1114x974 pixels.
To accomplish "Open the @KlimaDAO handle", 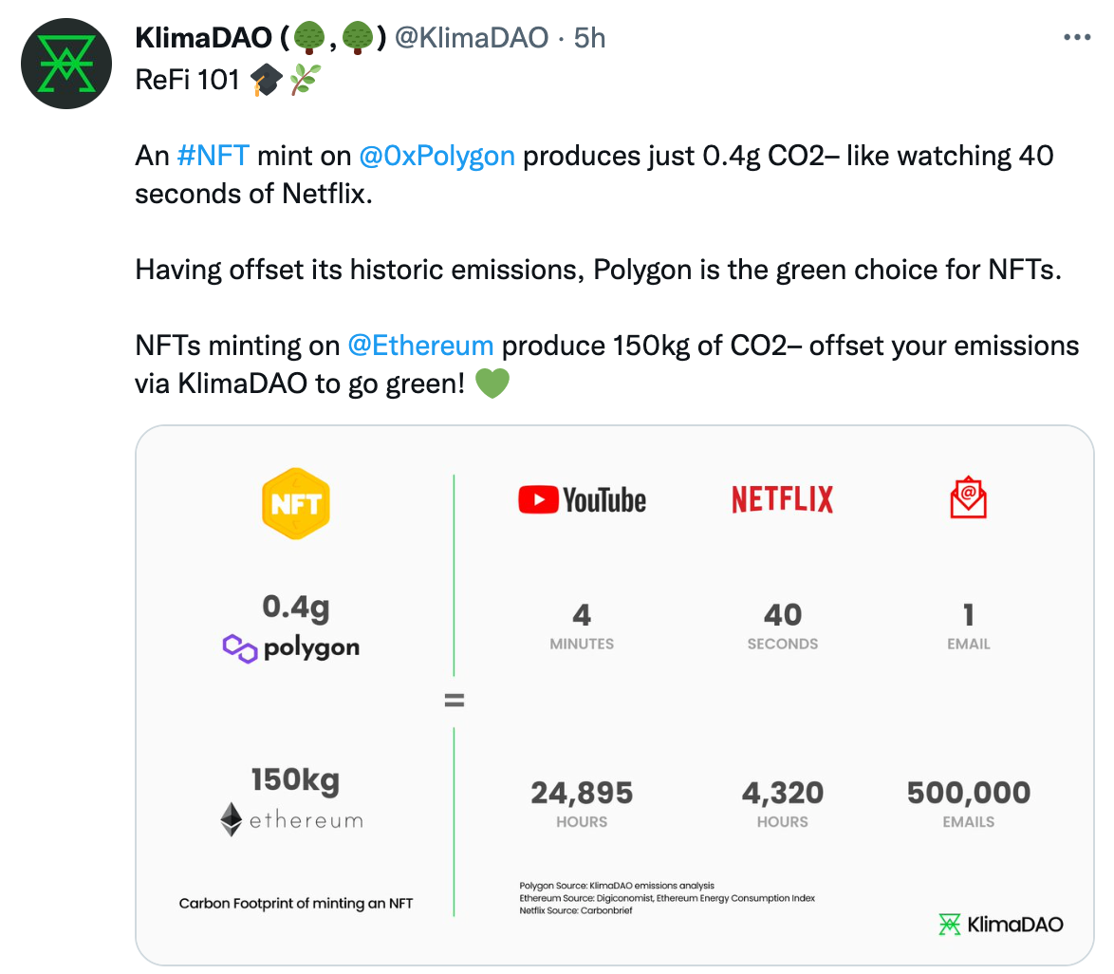I will point(471,38).
